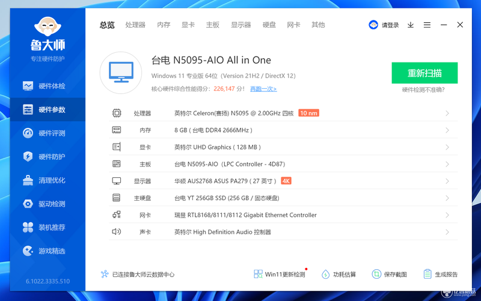This screenshot has height=301, width=481.
Task: Switch to 内存 tab
Action: tap(164, 25)
